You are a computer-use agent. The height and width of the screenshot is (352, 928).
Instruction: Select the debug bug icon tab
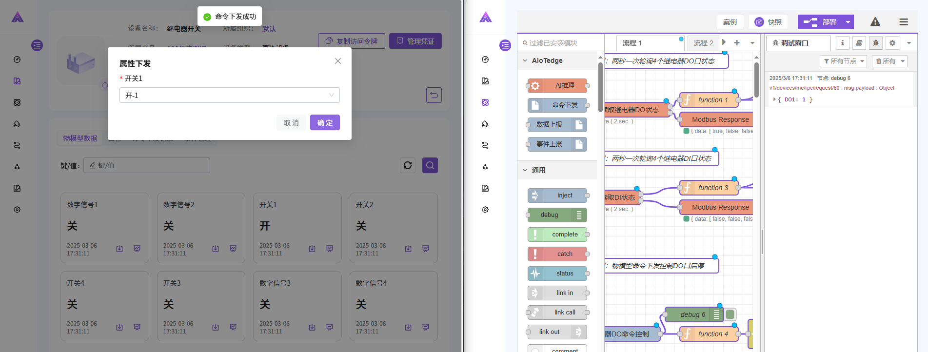pos(876,43)
